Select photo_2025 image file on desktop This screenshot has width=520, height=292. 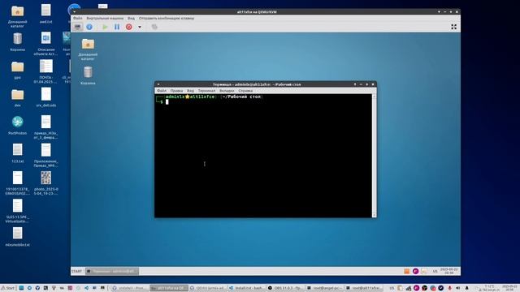(46, 182)
